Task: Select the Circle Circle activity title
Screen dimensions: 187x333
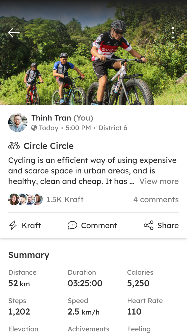Action: pos(49,146)
